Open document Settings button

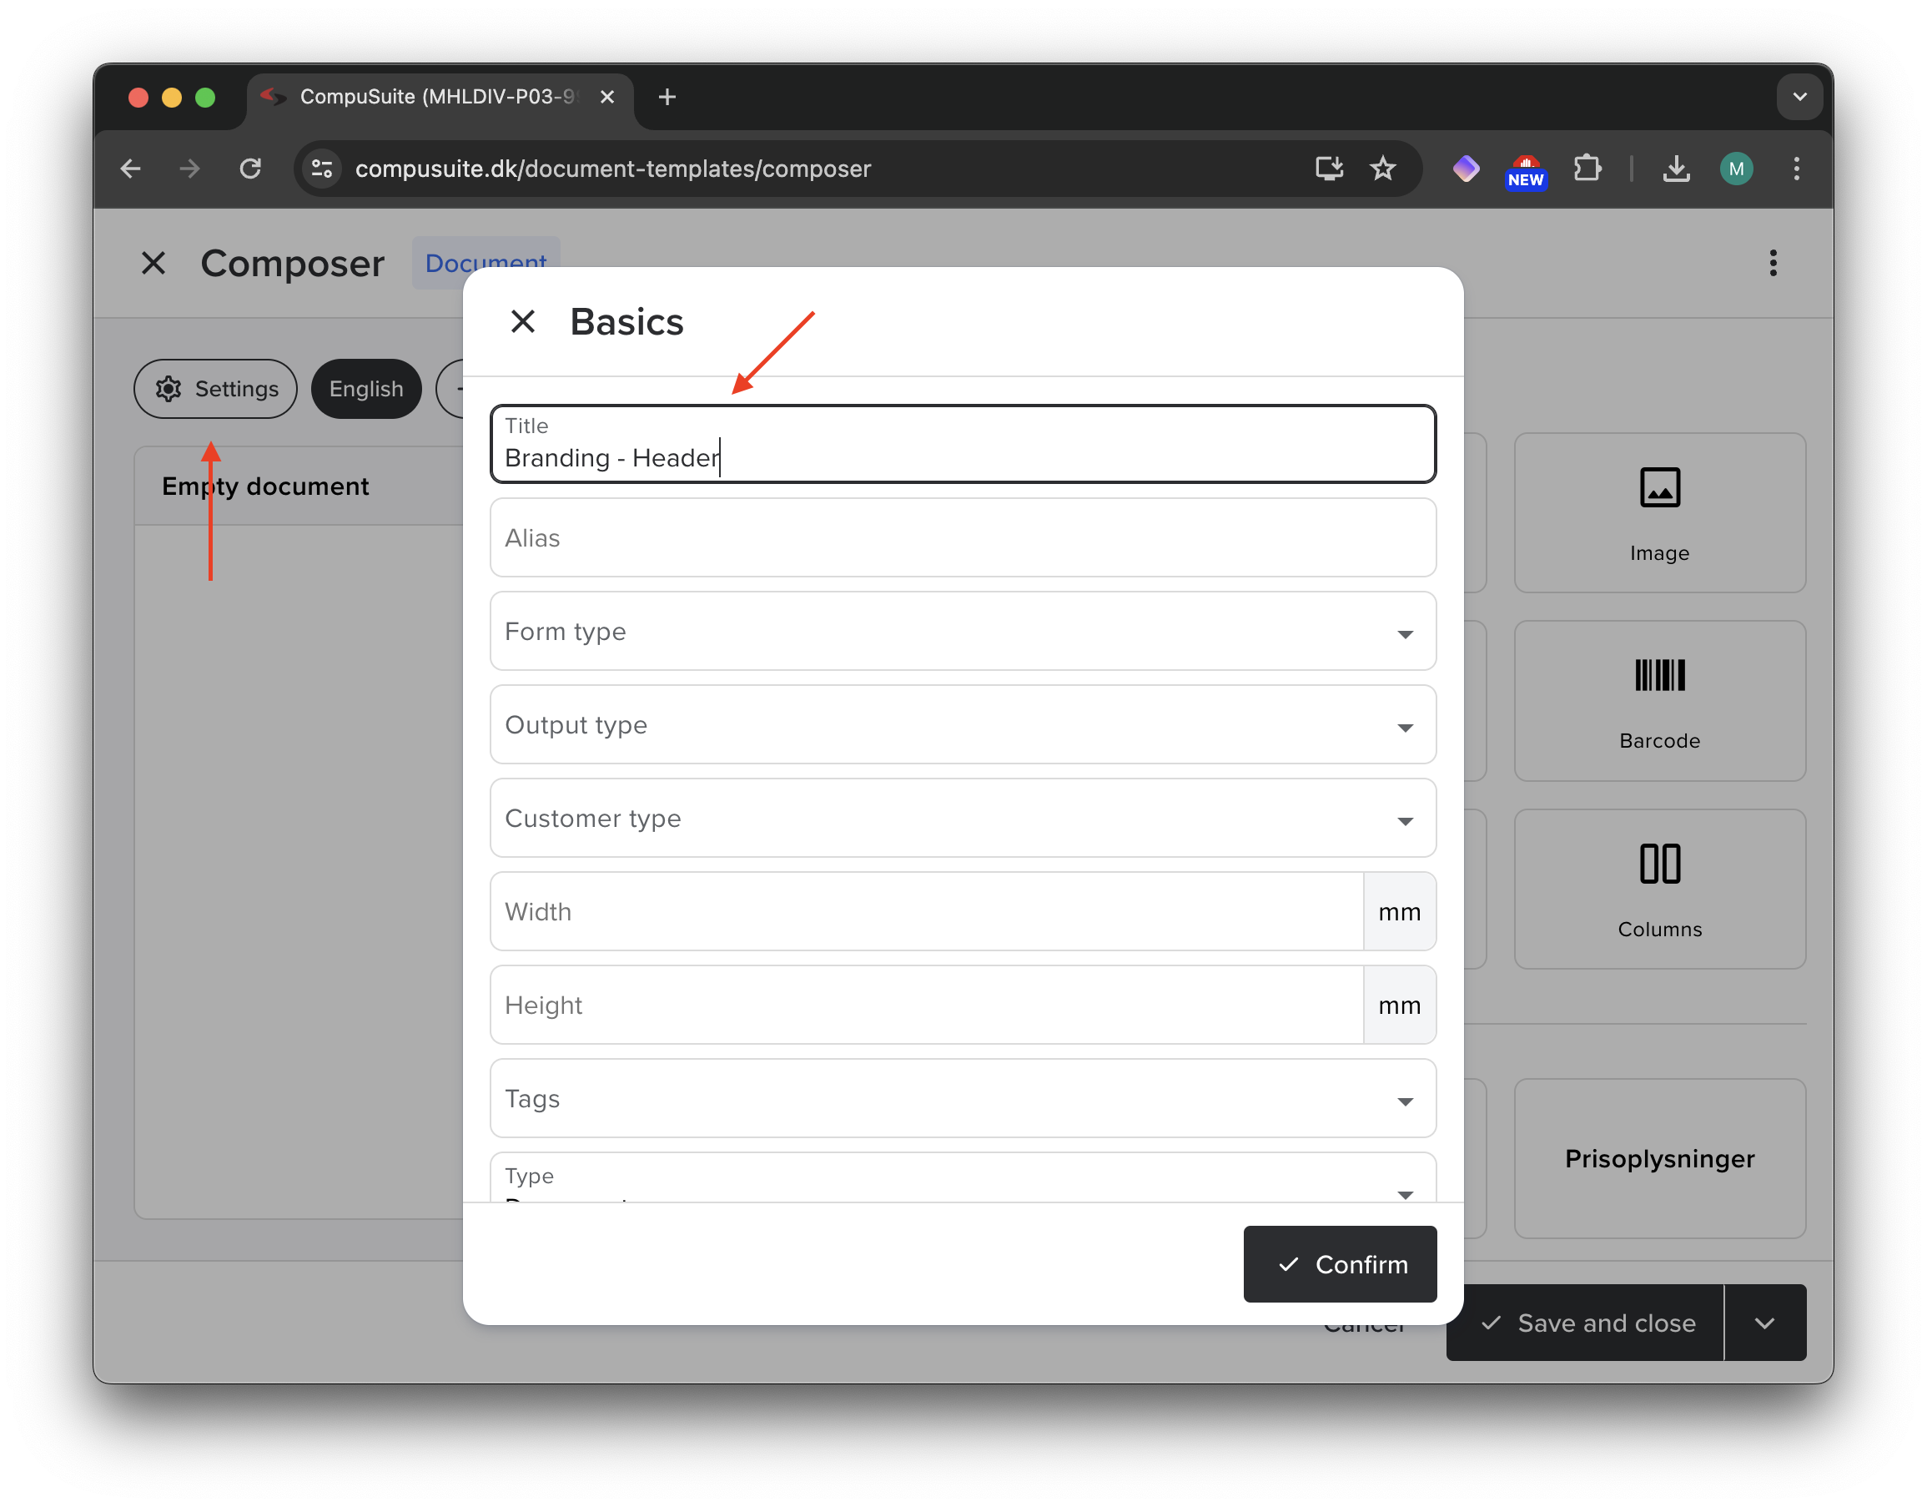215,389
